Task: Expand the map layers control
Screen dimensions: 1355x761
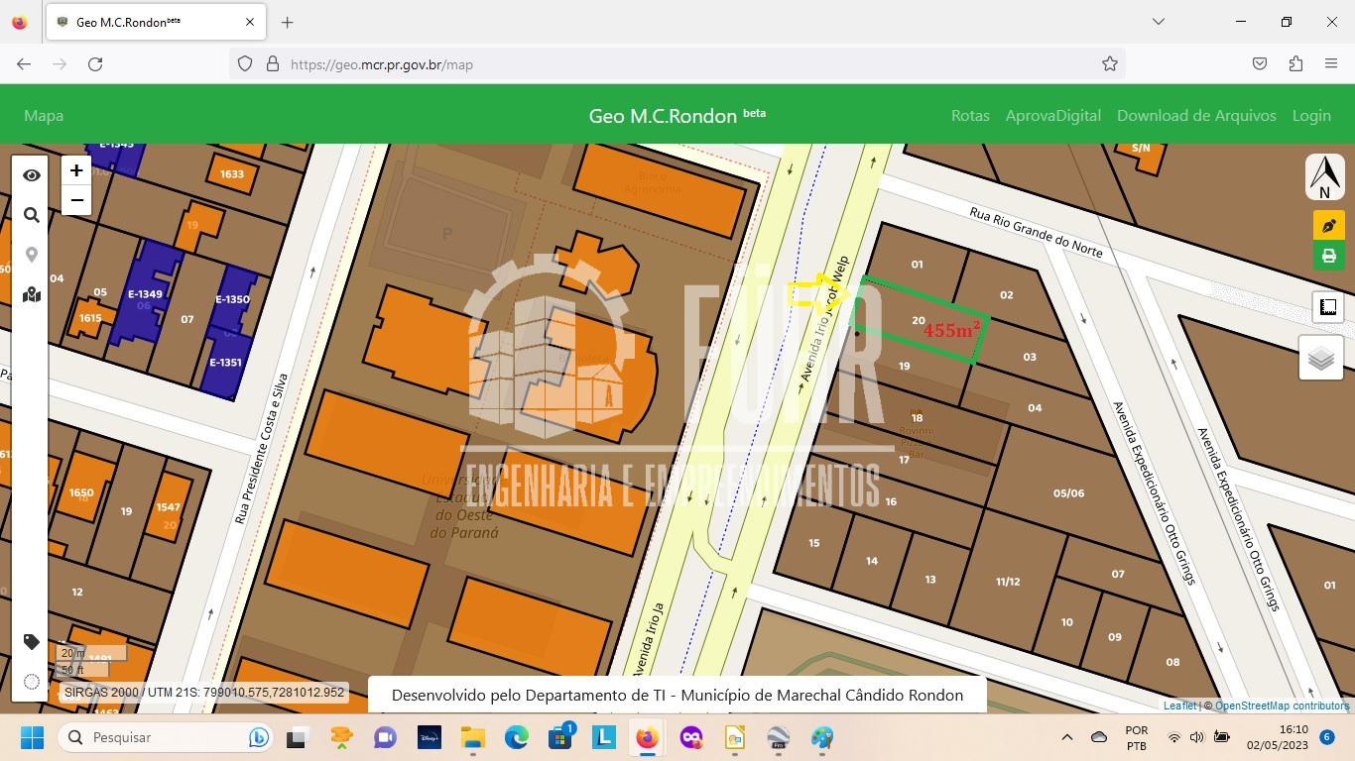Action: 1321,358
